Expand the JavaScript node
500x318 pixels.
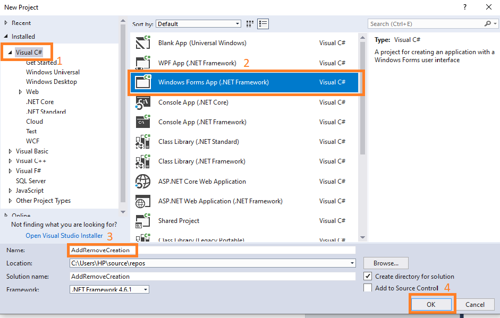click(10, 191)
